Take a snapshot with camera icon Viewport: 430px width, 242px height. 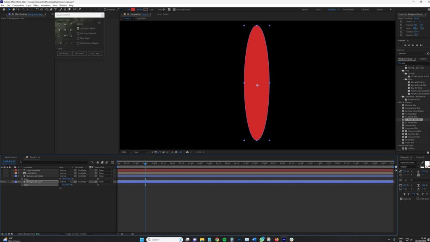(x=187, y=152)
